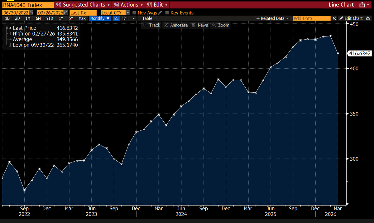This screenshot has height=223, width=374.
Task: Click the 2024 year label on x-axis
Action: click(x=181, y=214)
